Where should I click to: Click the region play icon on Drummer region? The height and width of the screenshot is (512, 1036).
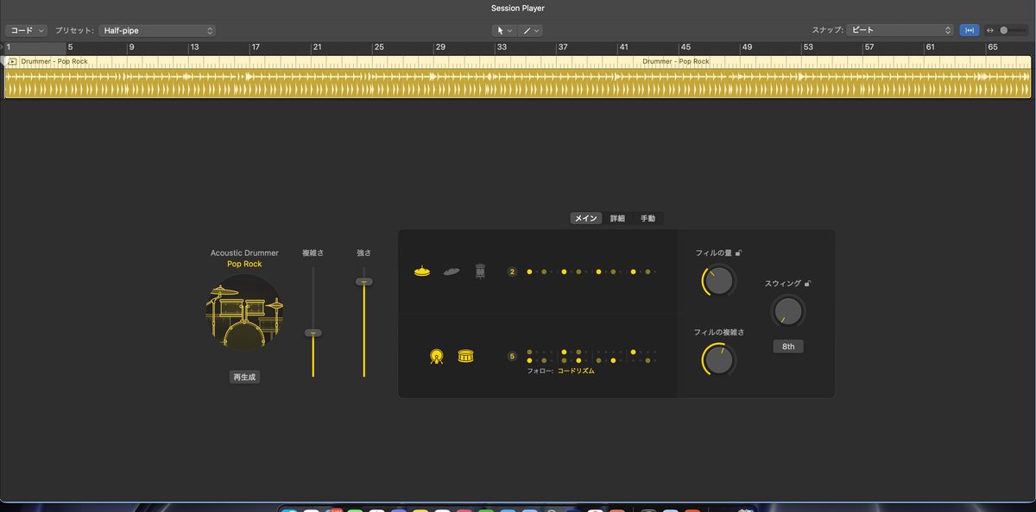tap(12, 62)
